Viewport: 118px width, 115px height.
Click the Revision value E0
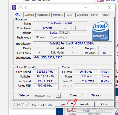(x=105, y=53)
